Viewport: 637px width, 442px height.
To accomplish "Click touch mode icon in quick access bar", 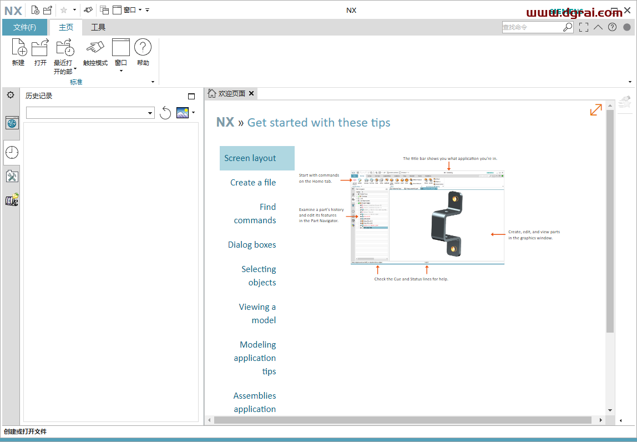I will click(x=88, y=10).
